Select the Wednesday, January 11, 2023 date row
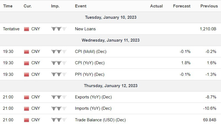The image size is (221, 126). coord(110,40)
